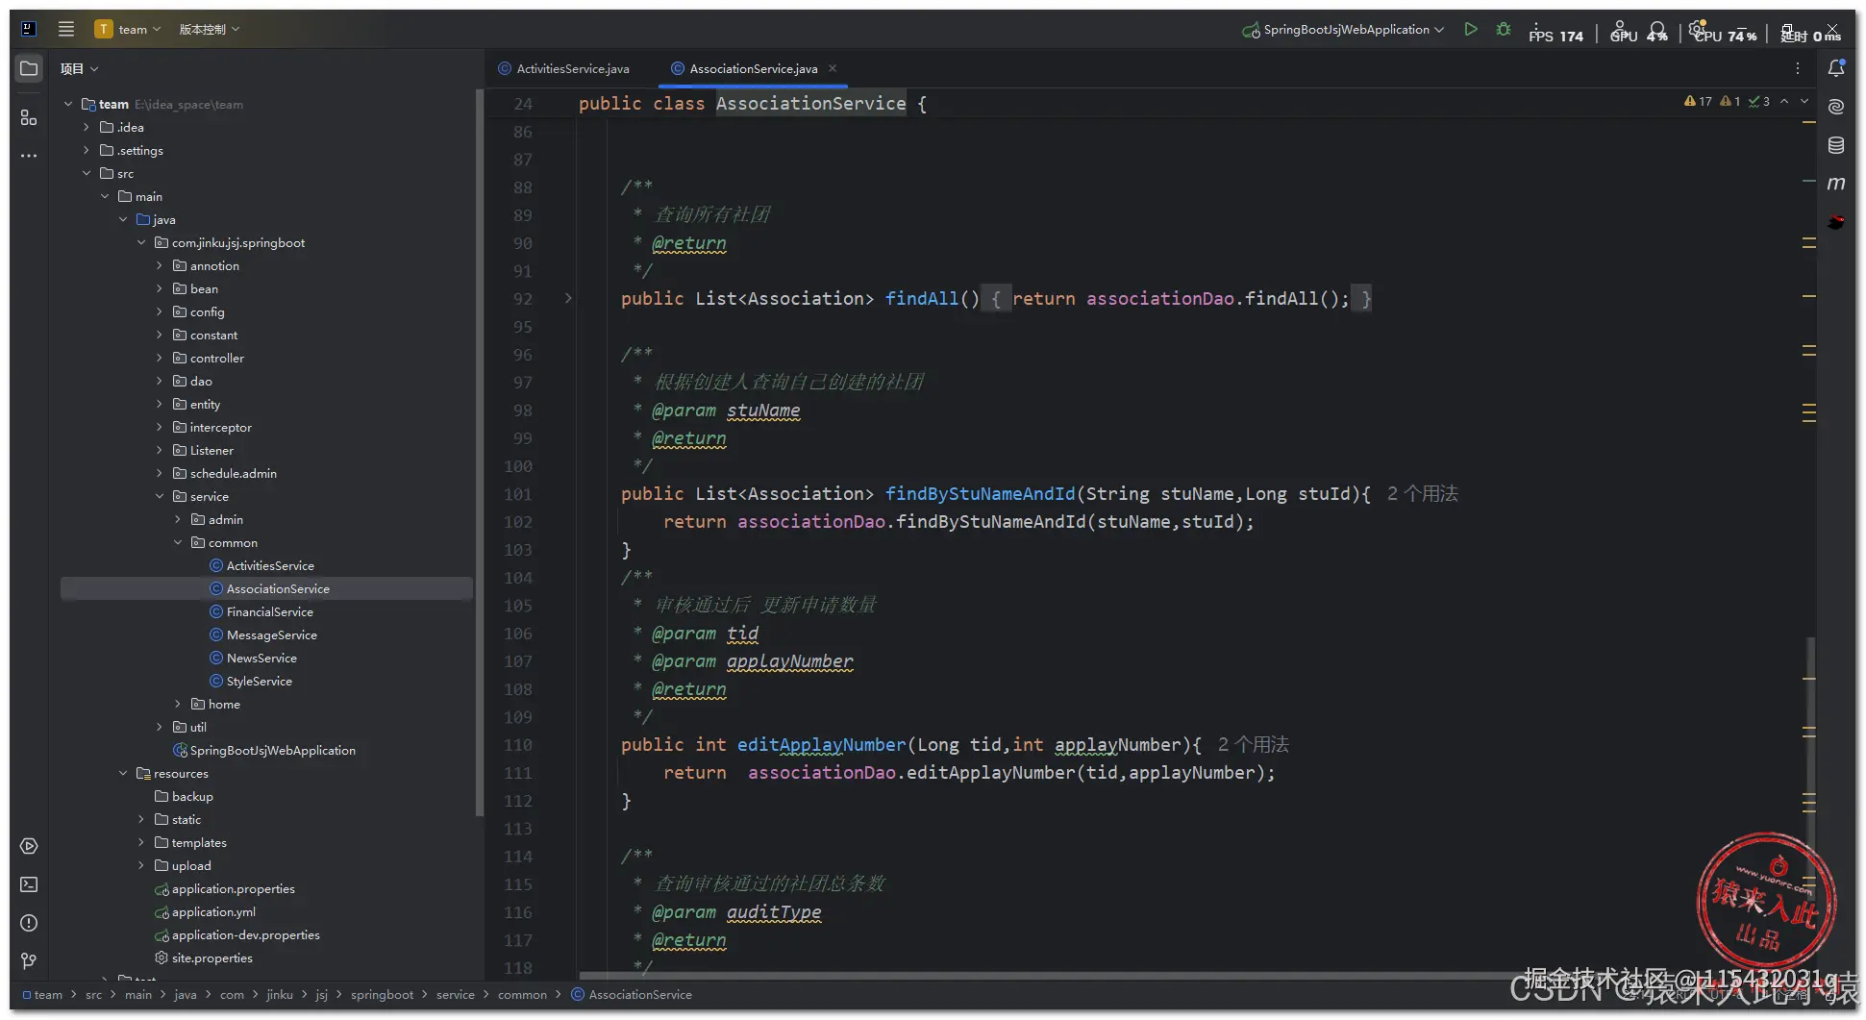Click the 17 warnings inspection indicator
The width and height of the screenshot is (1866, 1020).
click(1698, 101)
